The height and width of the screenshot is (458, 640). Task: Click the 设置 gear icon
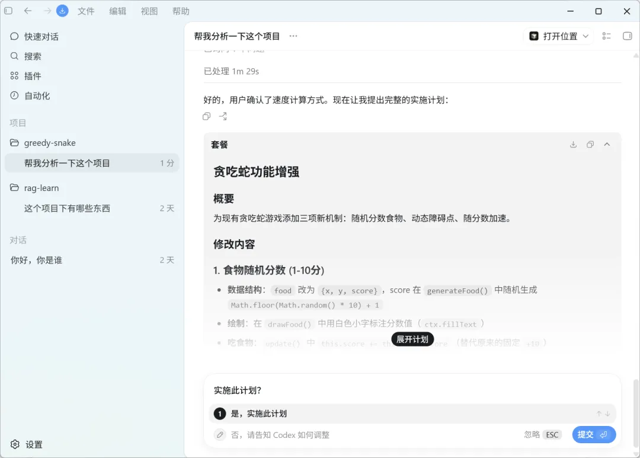click(x=15, y=444)
